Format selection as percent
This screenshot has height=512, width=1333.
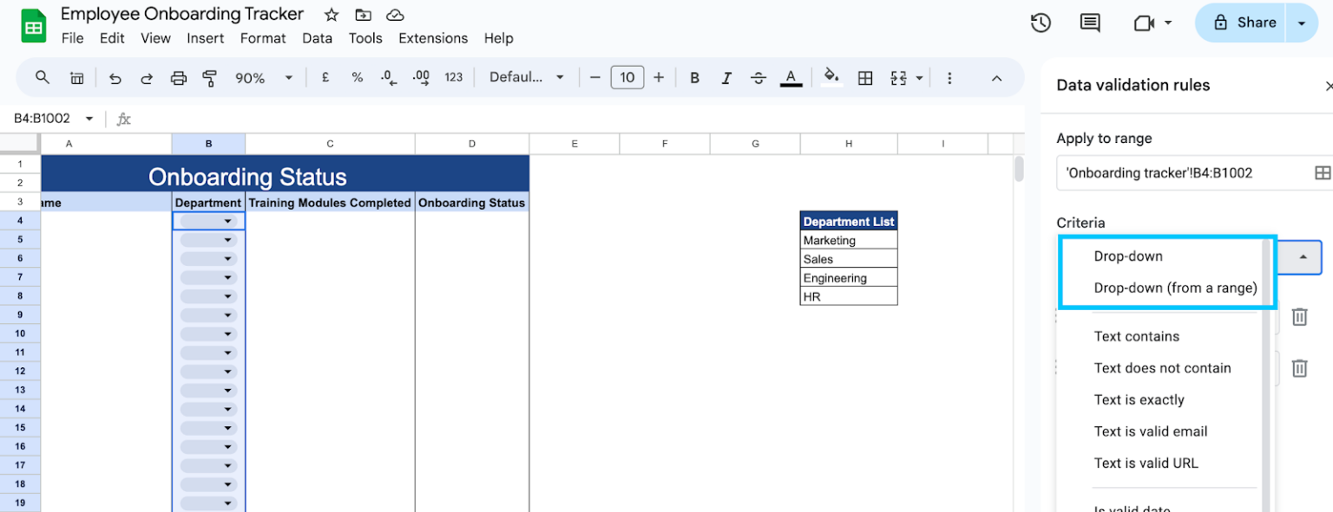point(357,77)
